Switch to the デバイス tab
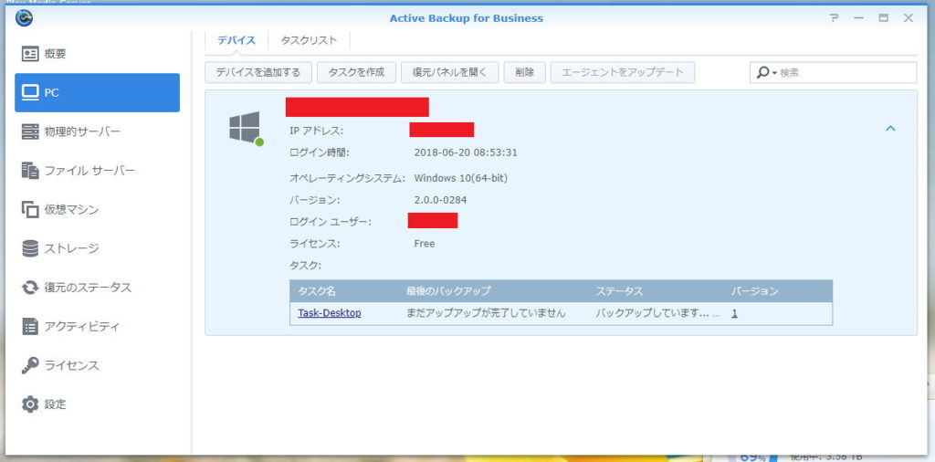 (236, 40)
